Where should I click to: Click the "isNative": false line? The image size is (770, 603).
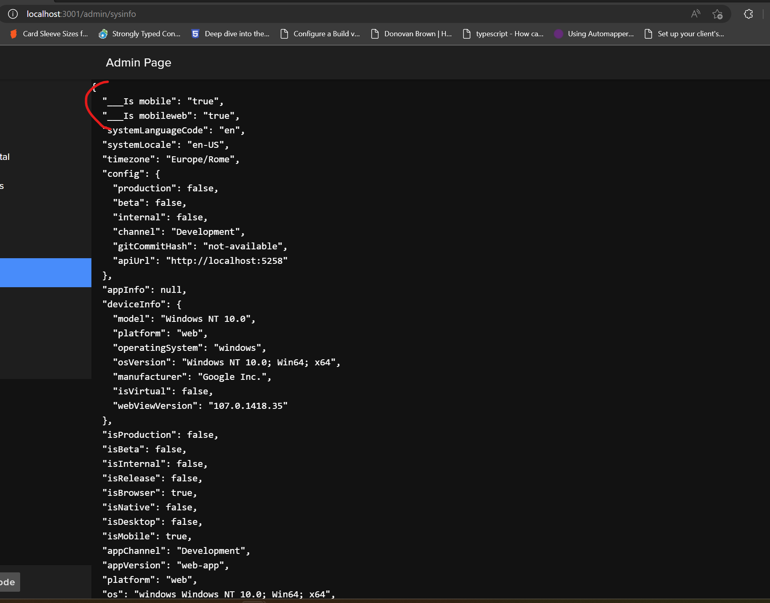click(150, 508)
